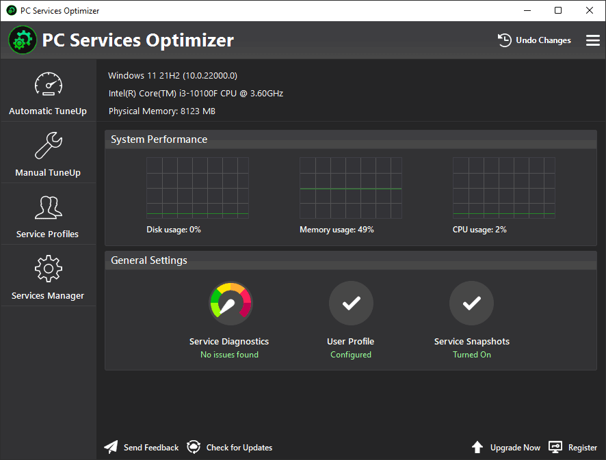Click the Windows 11 21H2 version text
Screen dimensions: 606x460
click(x=173, y=75)
